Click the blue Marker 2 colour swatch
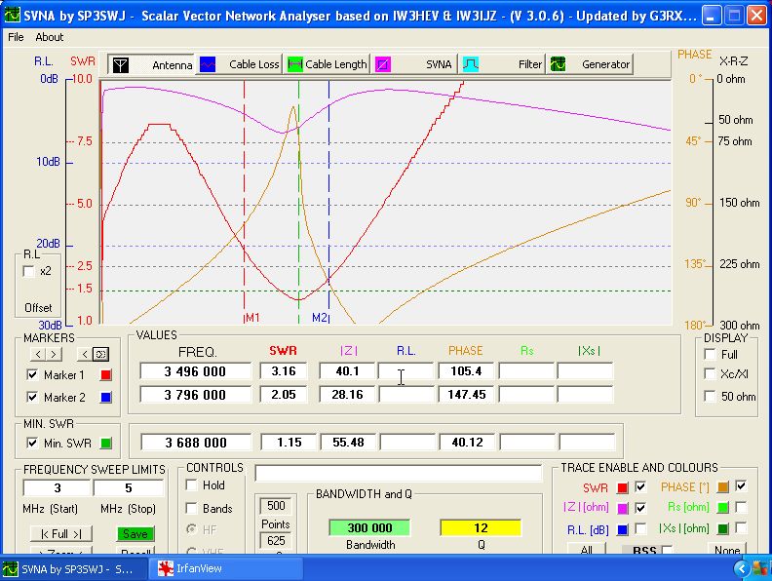 pos(106,398)
